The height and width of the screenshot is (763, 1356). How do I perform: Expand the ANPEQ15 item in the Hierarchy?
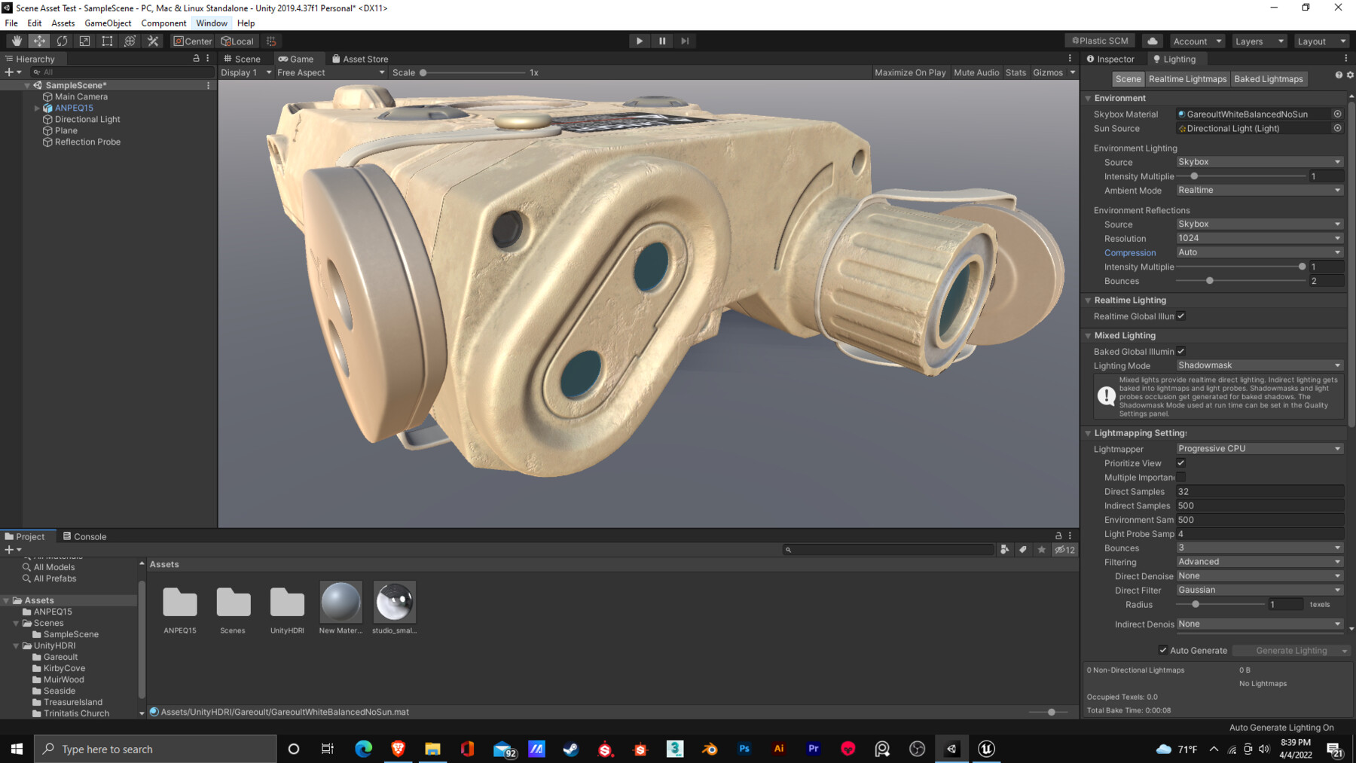click(x=36, y=108)
